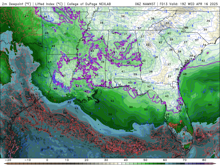Click the "32" dewpoint value on the map
The height and width of the screenshot is (165, 220).
[148, 45]
